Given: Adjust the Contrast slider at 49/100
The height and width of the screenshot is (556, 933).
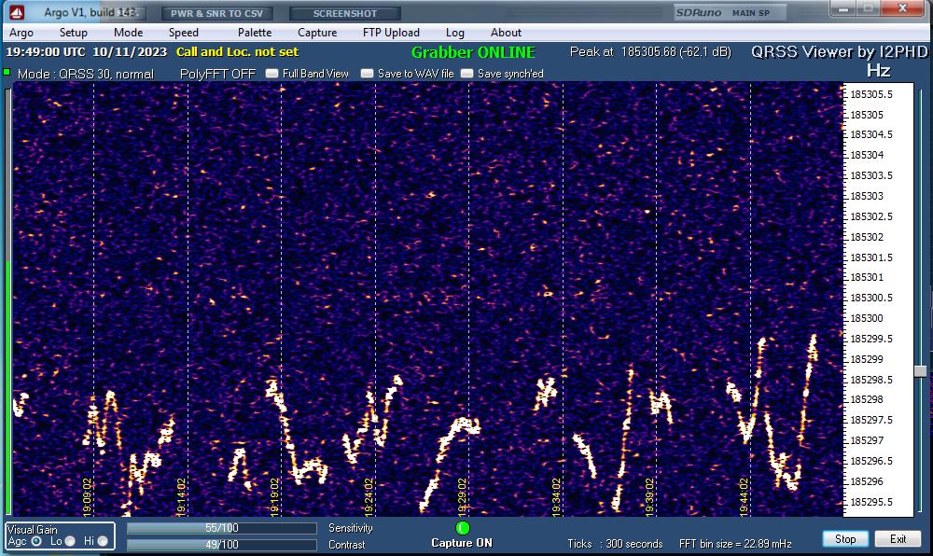Looking at the screenshot, I should (221, 545).
